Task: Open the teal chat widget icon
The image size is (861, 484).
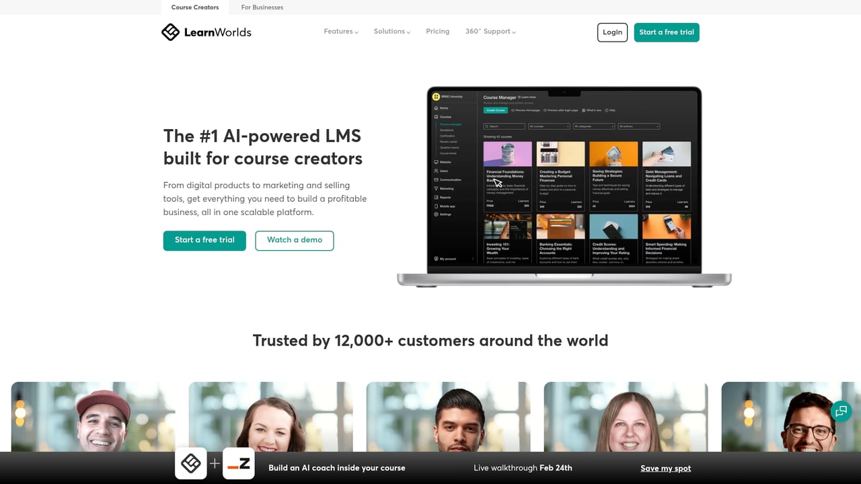Action: 841,411
